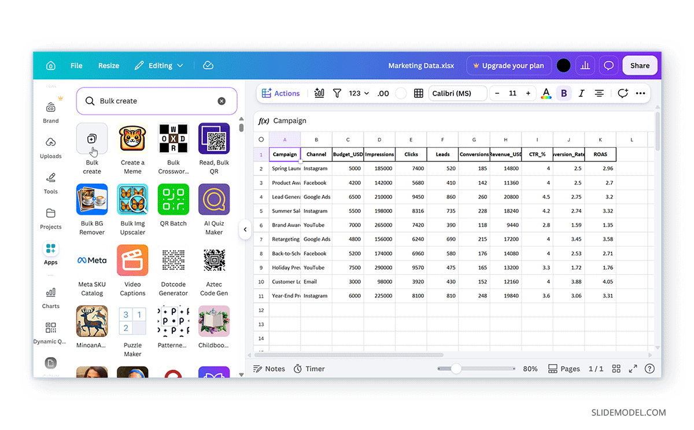Insert a chart from the toolbar icon
The height and width of the screenshot is (430, 694).
[319, 93]
